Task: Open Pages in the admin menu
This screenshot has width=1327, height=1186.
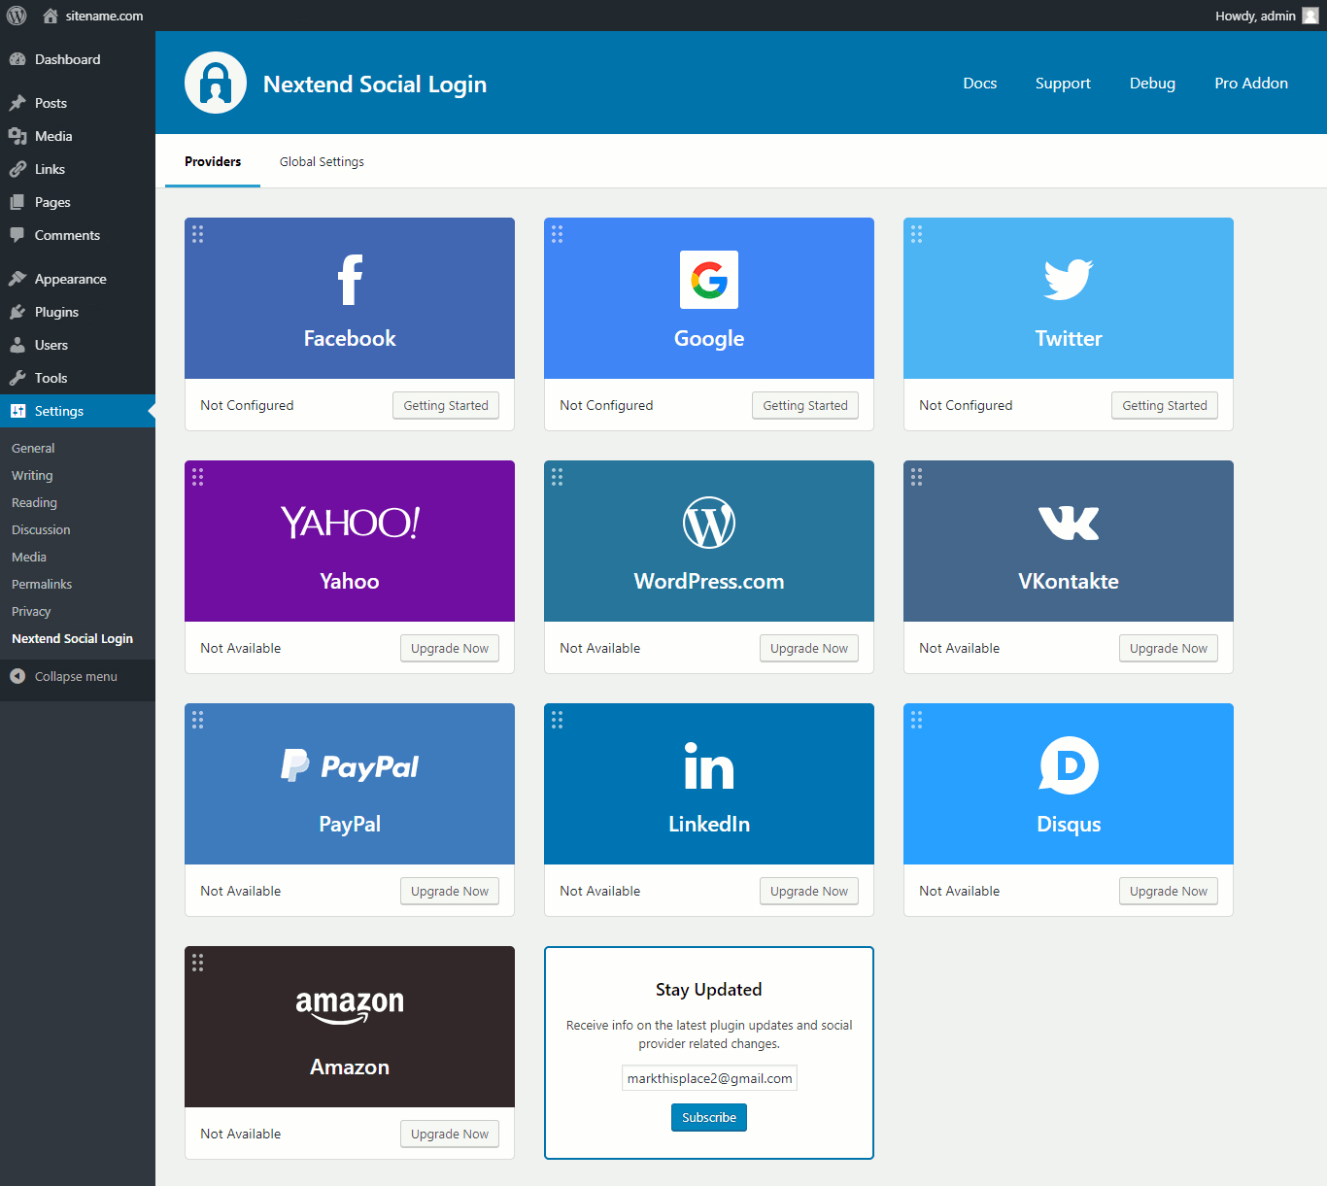Action: click(x=78, y=202)
